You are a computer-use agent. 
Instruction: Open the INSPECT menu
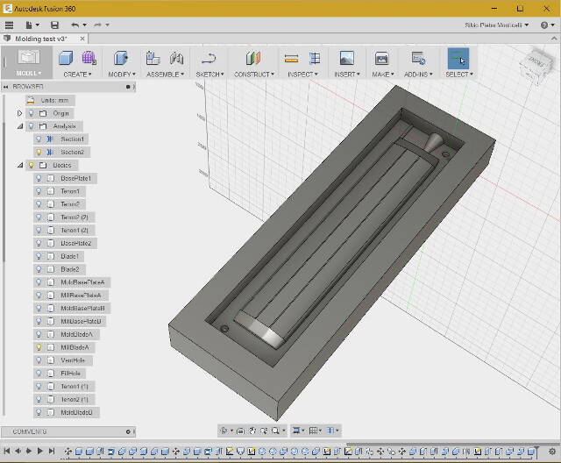click(x=302, y=74)
